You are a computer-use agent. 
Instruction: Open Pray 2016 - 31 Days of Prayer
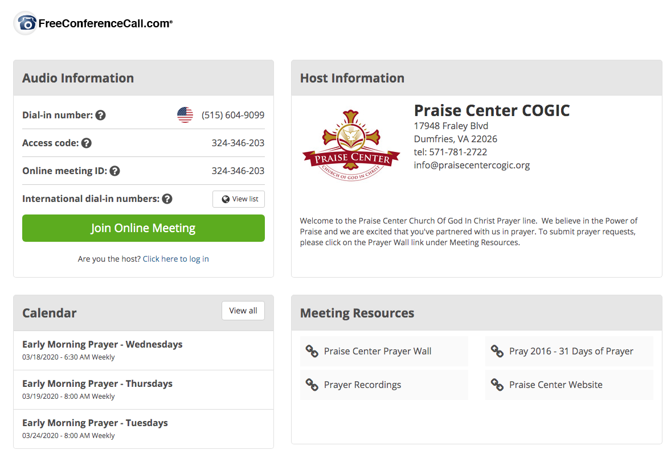click(x=569, y=352)
